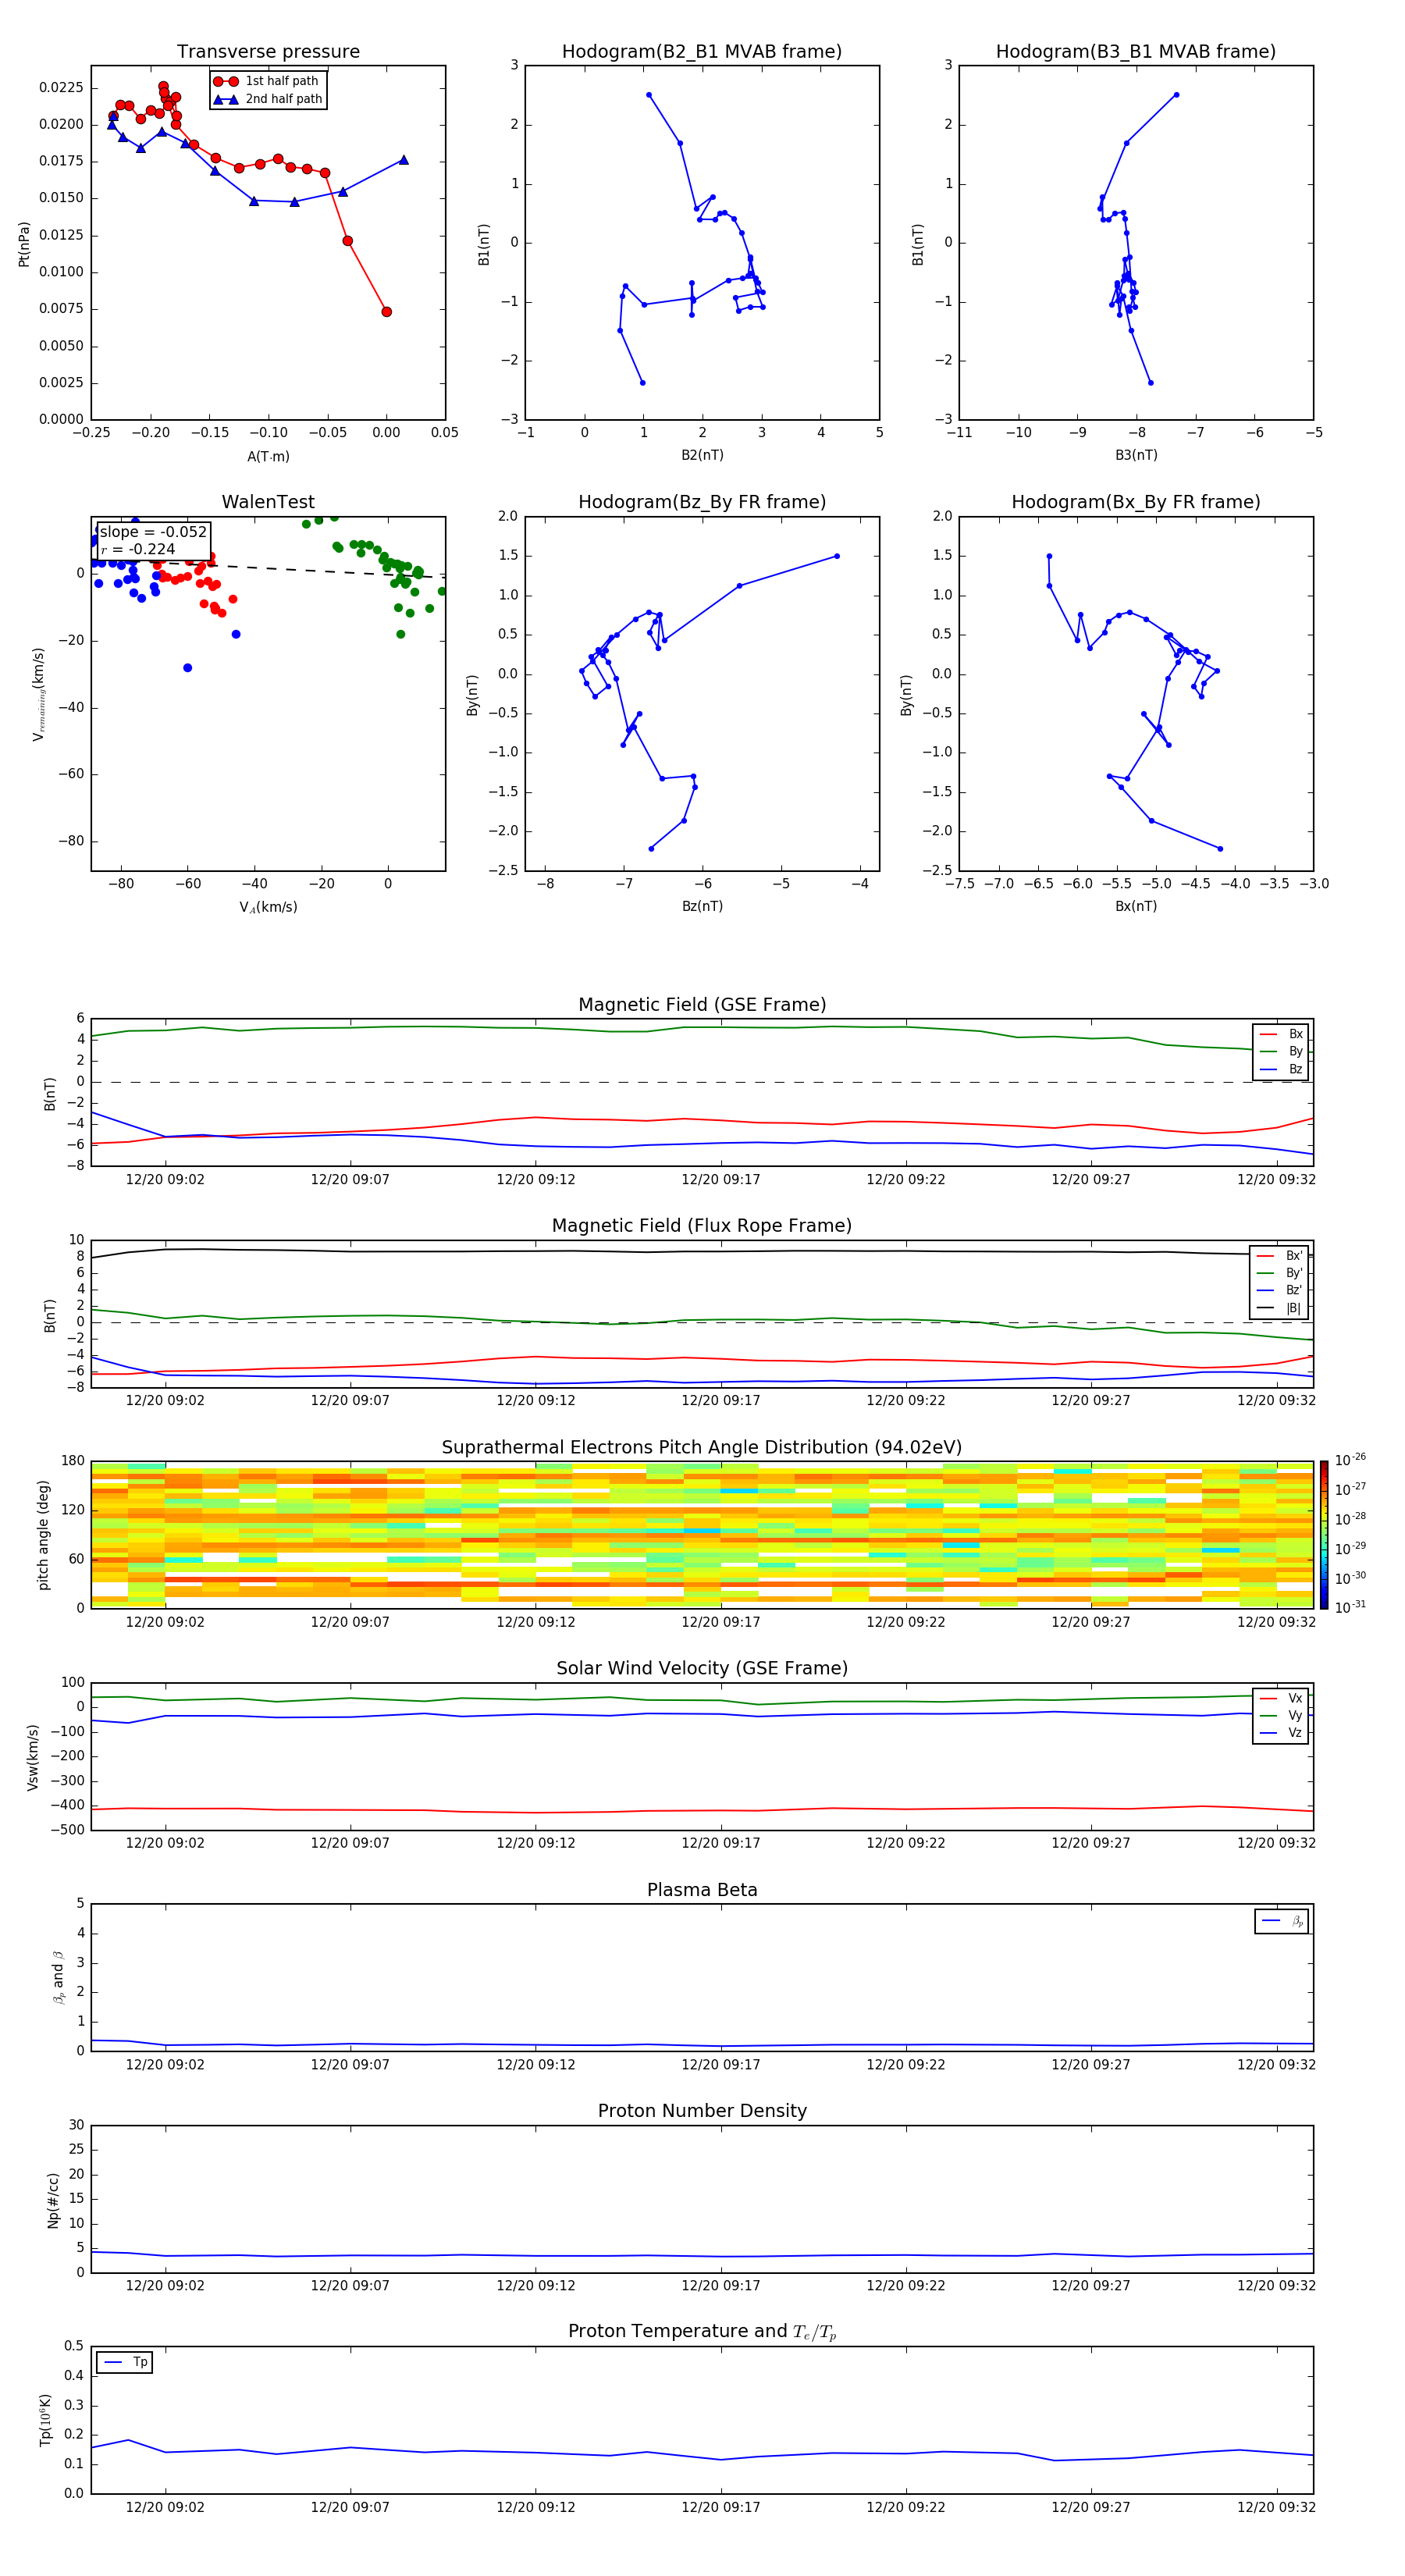Click the 'Hodogram(B2_B1 MVAB frame)' title
The image size is (1405, 2576).
point(702,51)
